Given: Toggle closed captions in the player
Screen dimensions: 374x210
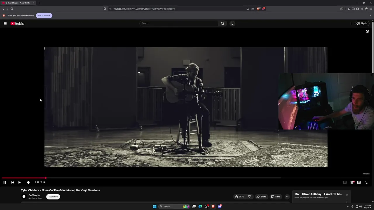Looking at the screenshot, I should click(345, 182).
